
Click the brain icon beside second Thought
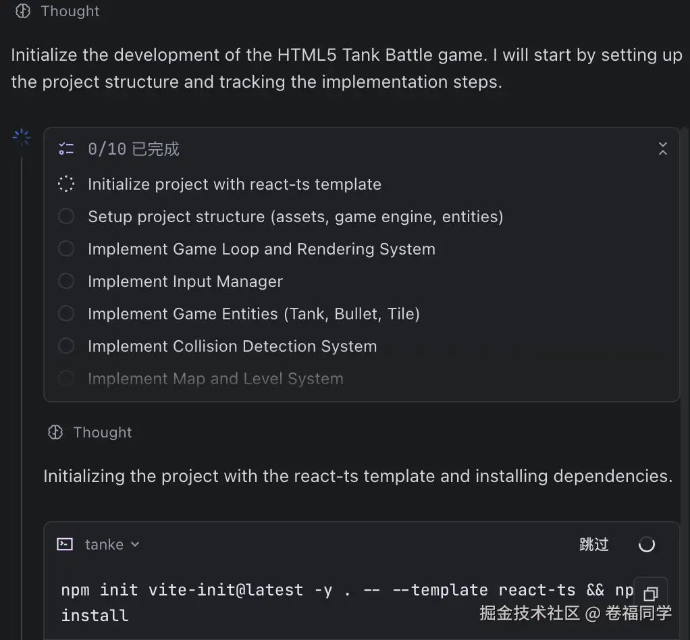(x=55, y=432)
